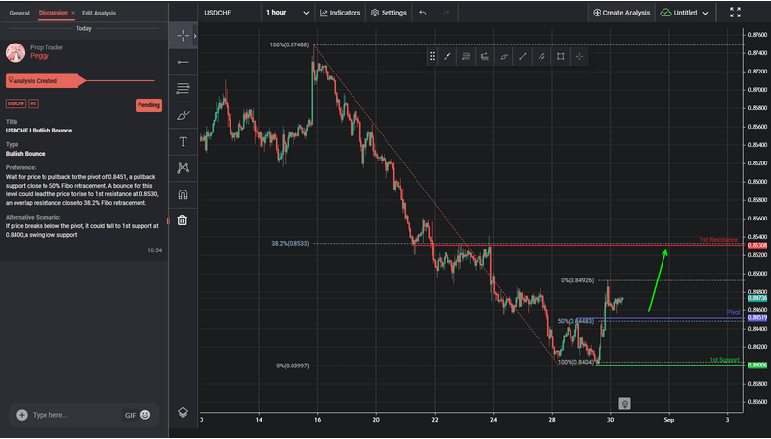Open chart Settings

[x=388, y=13]
